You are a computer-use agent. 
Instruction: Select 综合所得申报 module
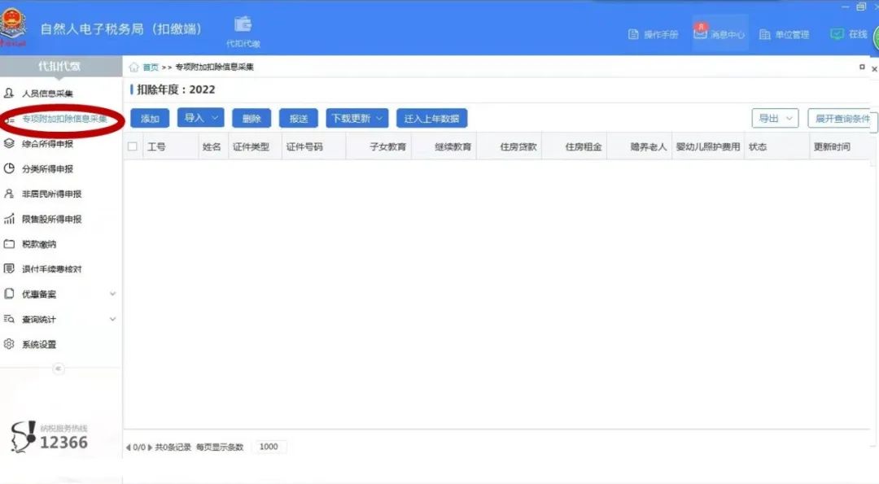[49, 144]
